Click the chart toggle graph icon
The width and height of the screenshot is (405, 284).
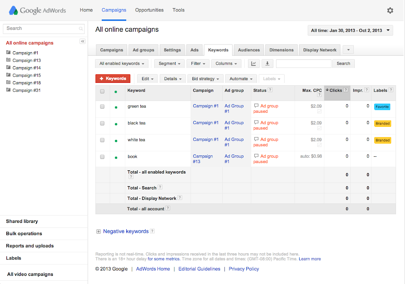254,64
